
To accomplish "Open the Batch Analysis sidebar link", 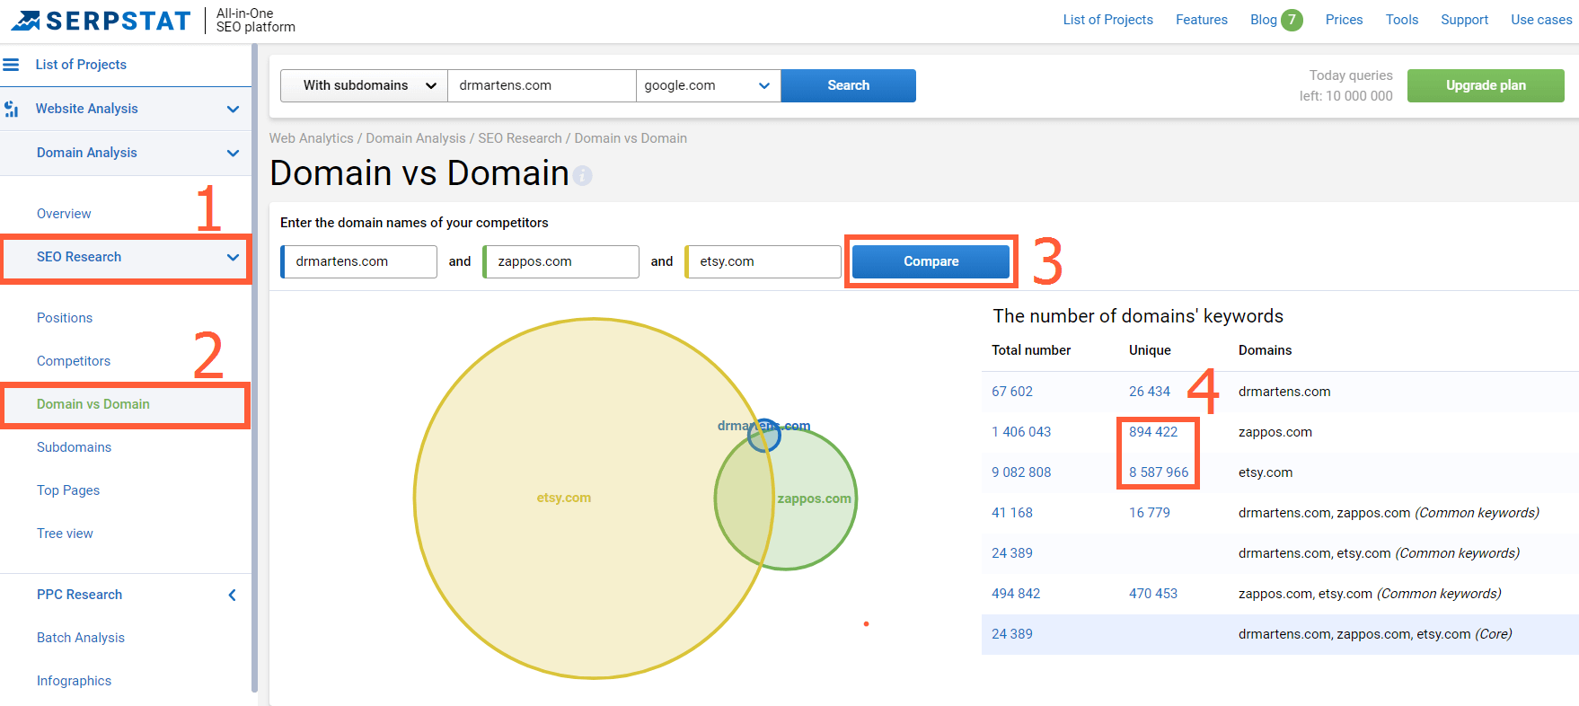I will (81, 638).
